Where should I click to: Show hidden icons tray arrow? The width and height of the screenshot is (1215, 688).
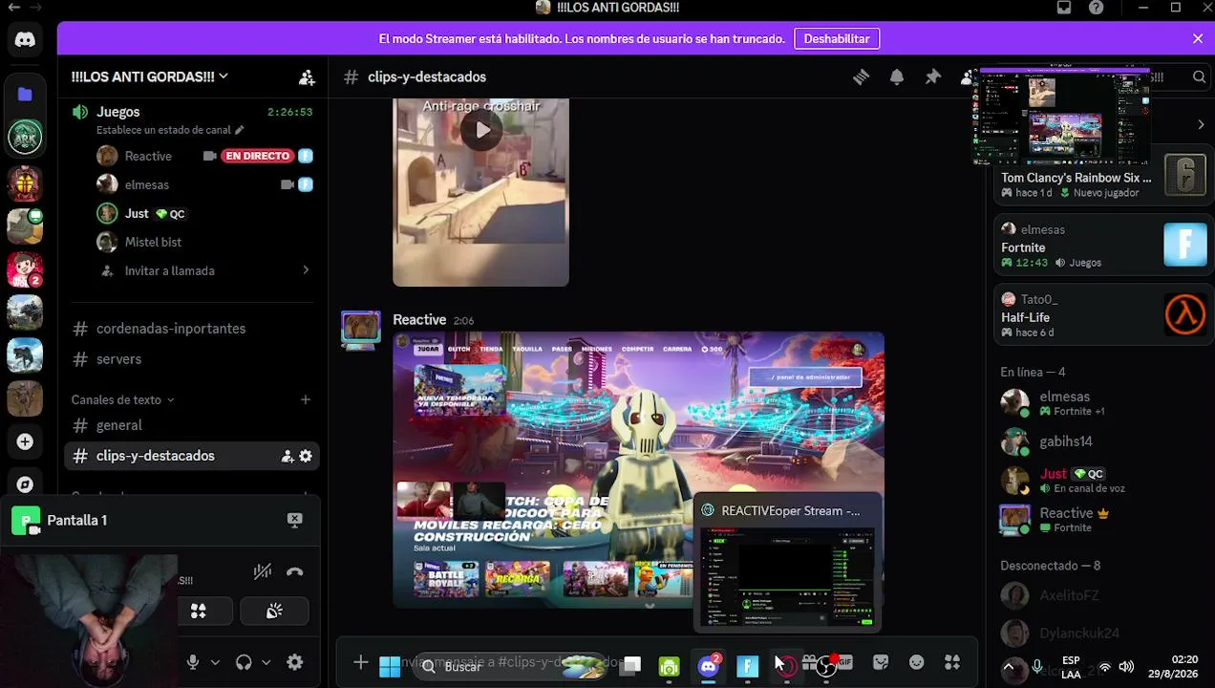point(1009,667)
